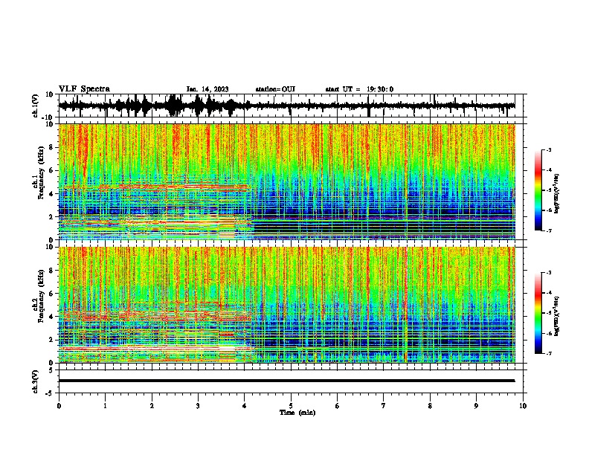Click time axis tick label "4"
Image resolution: width=589 pixels, height=455 pixels.
245,406
